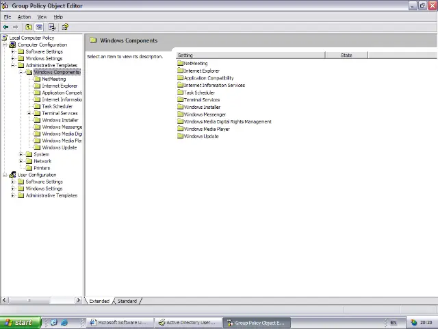Open the Action menu

25,16
